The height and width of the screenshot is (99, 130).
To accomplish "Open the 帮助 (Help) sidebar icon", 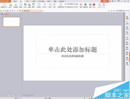I will 127,54.
